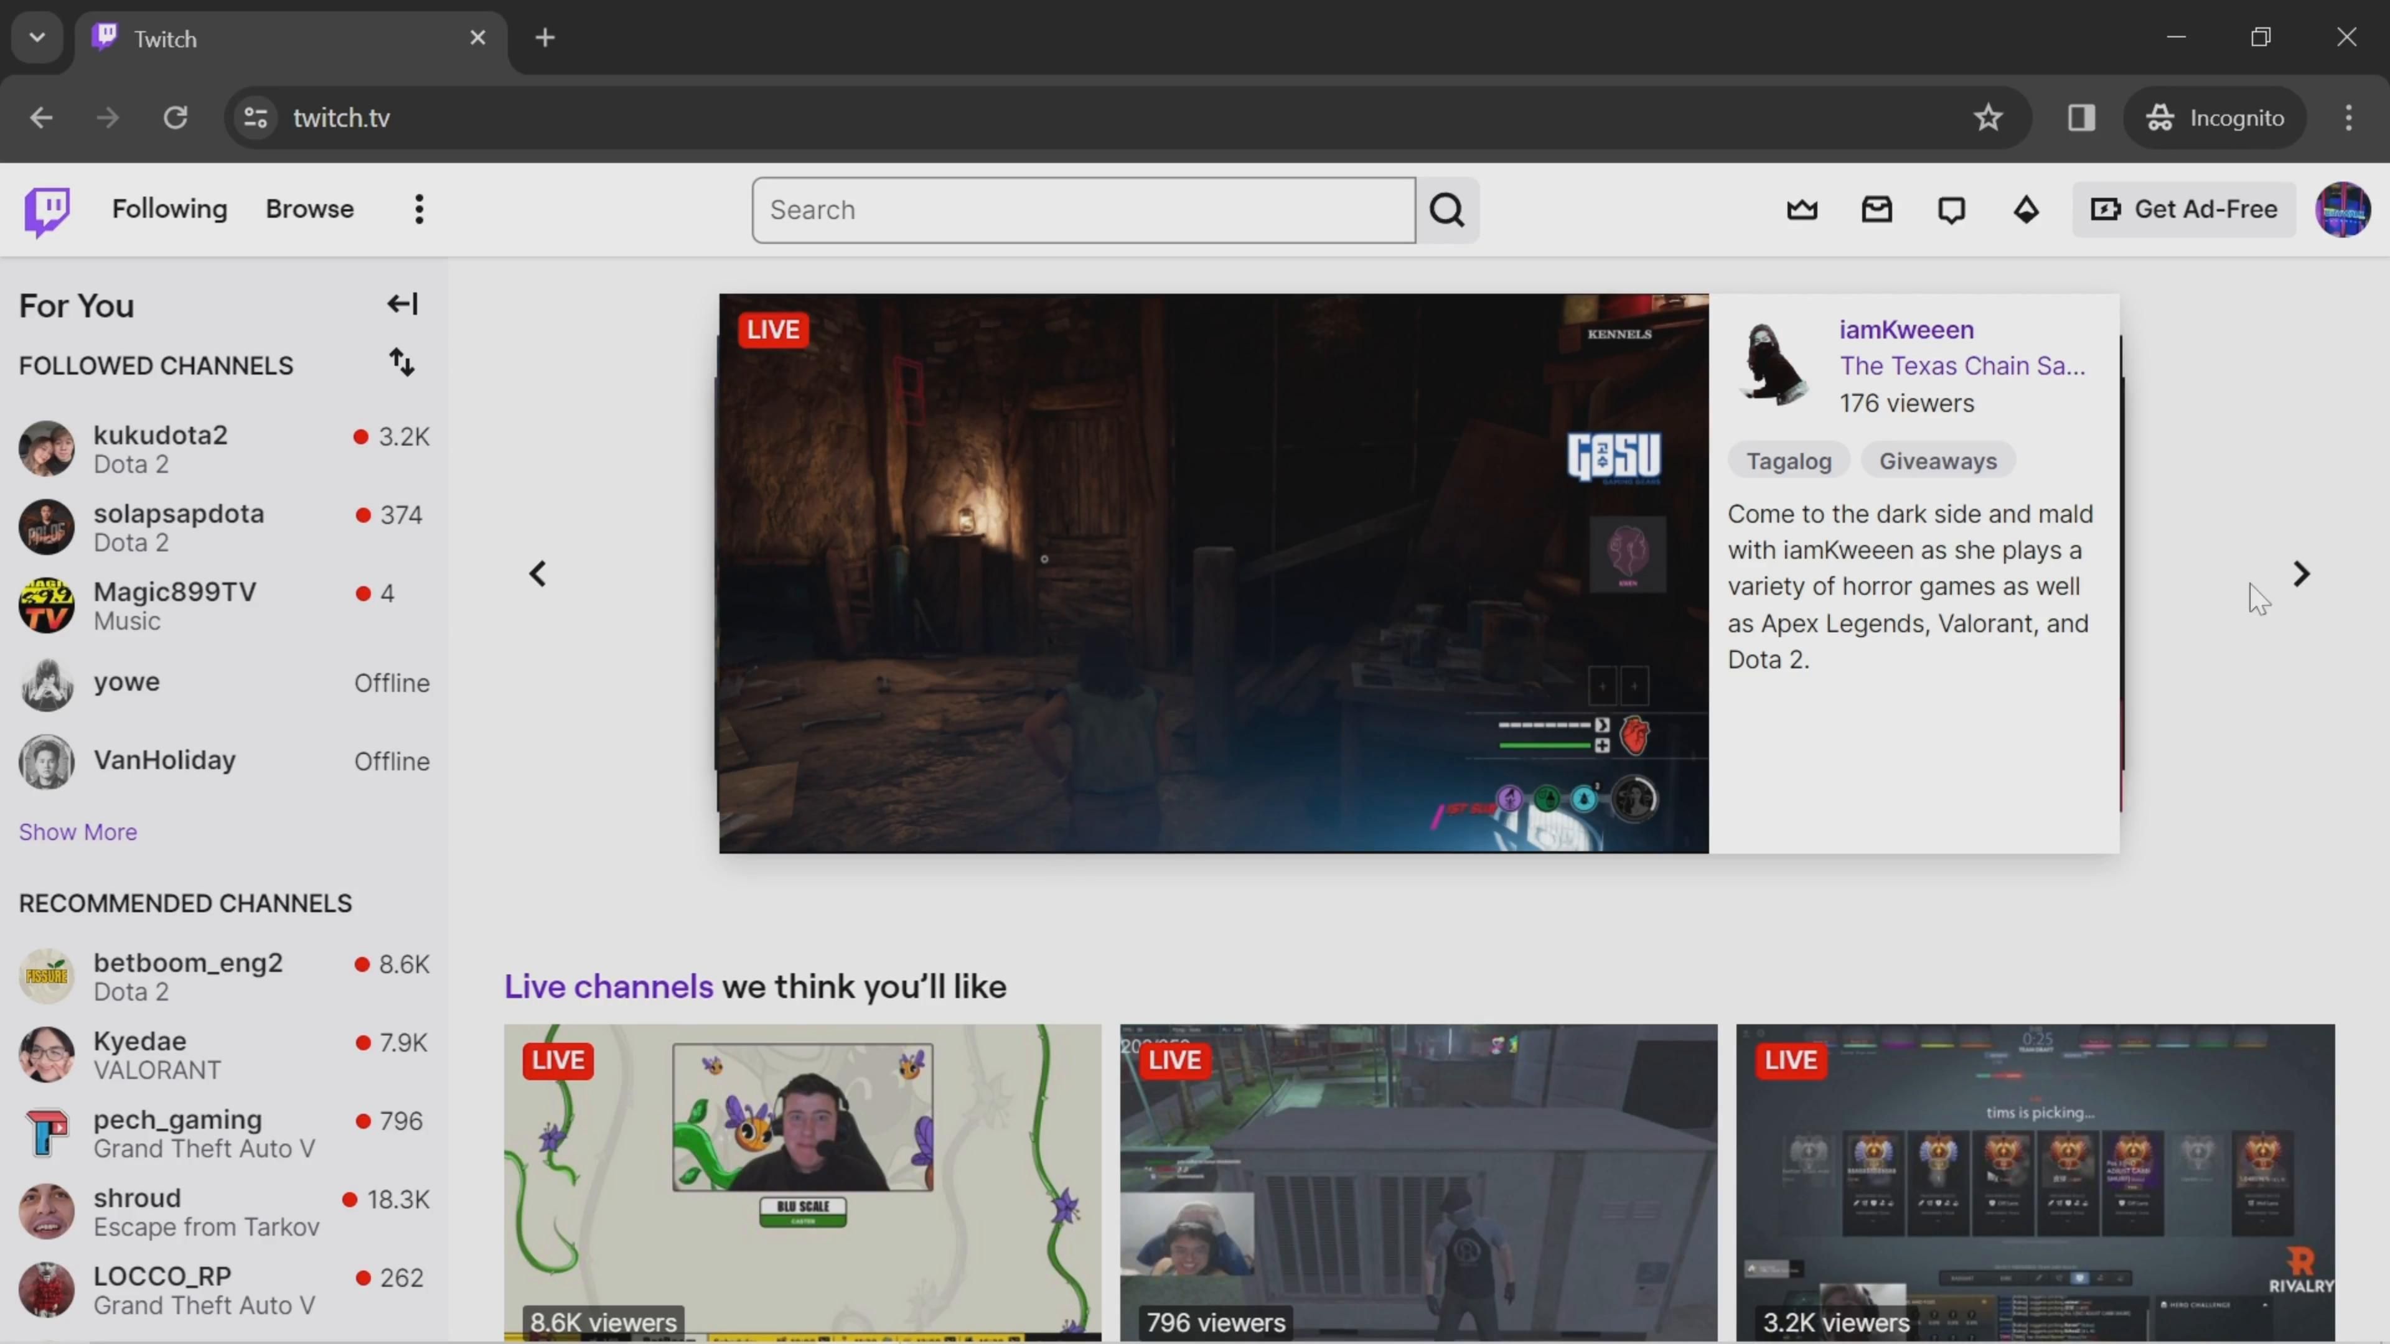Click Show More followed channels
This screenshot has height=1344, width=2390.
coord(78,832)
